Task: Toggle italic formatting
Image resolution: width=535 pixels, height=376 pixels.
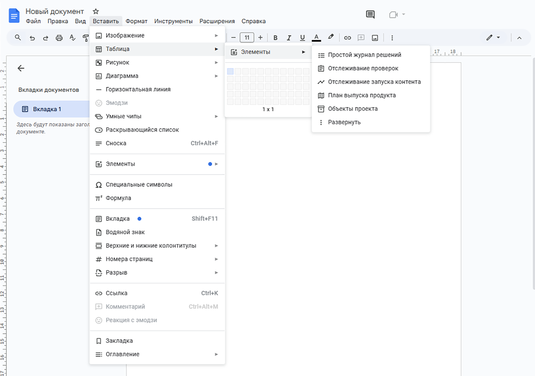Action: coord(289,38)
